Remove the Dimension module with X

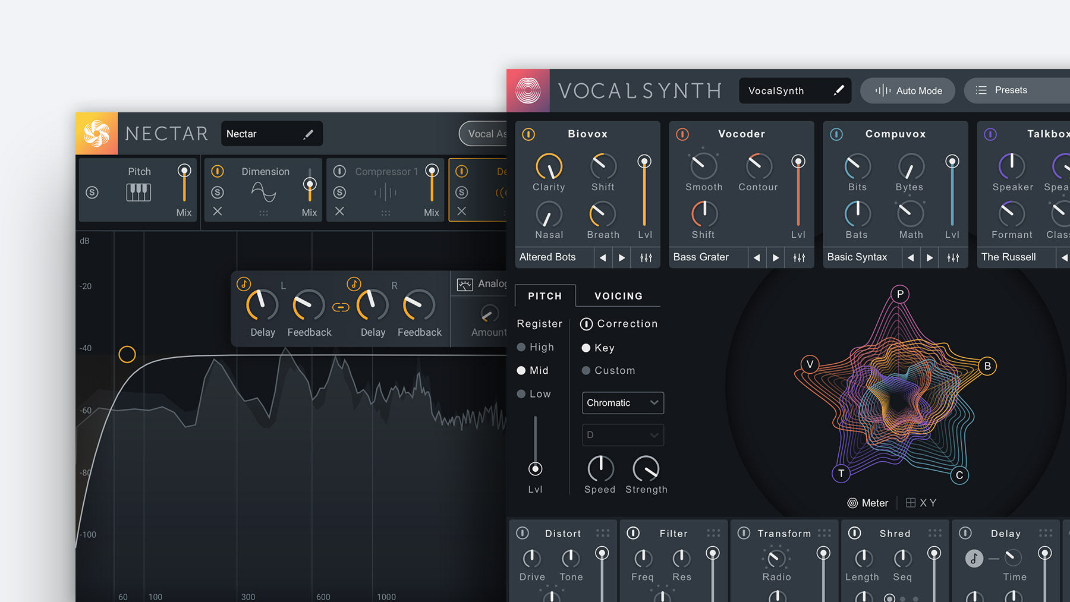click(218, 211)
